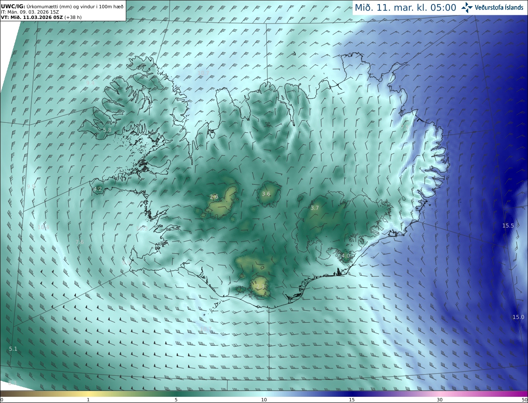Select the 'UWC/IG: Úrkomumætti (mm)' map title line
Viewport: 528px width, 403px height.
(x=62, y=7)
